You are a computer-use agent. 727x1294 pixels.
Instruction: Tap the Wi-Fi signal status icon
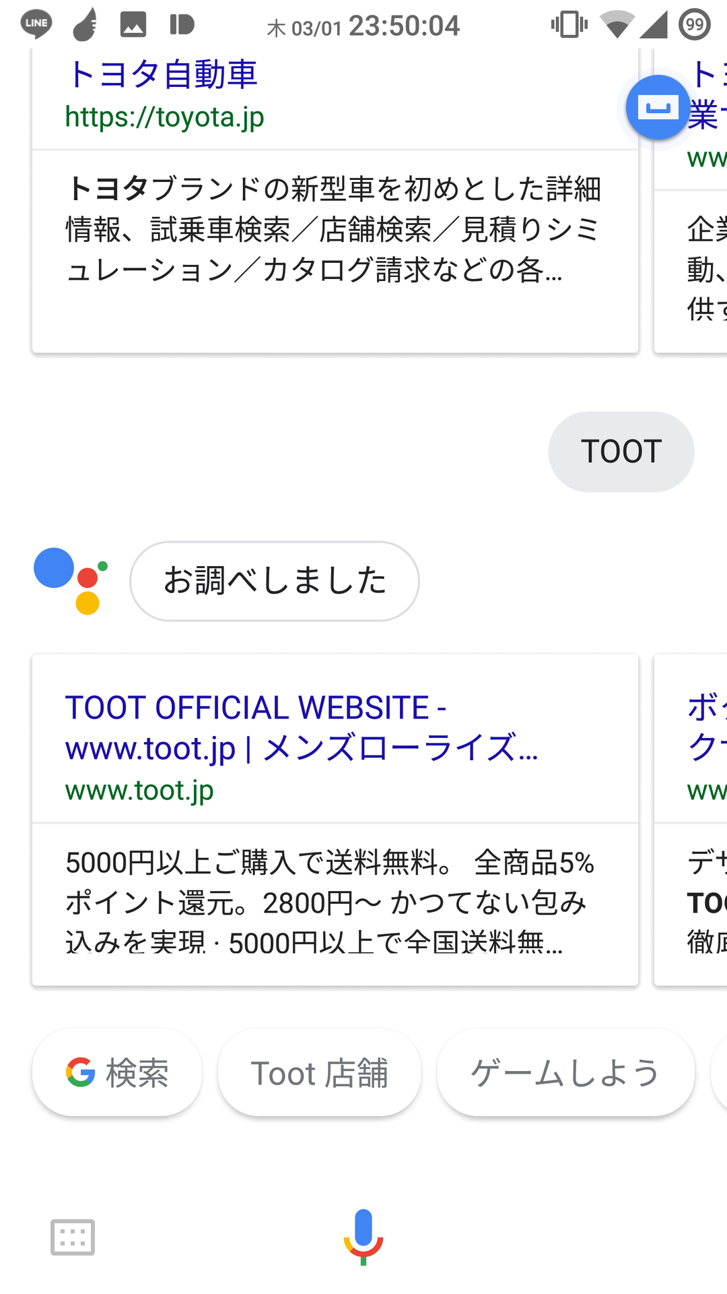tap(617, 25)
